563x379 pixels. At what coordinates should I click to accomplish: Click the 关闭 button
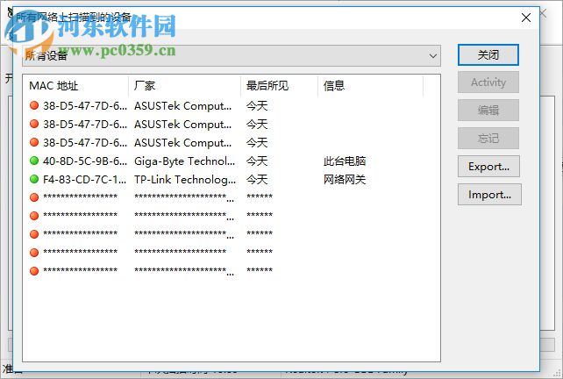point(488,55)
